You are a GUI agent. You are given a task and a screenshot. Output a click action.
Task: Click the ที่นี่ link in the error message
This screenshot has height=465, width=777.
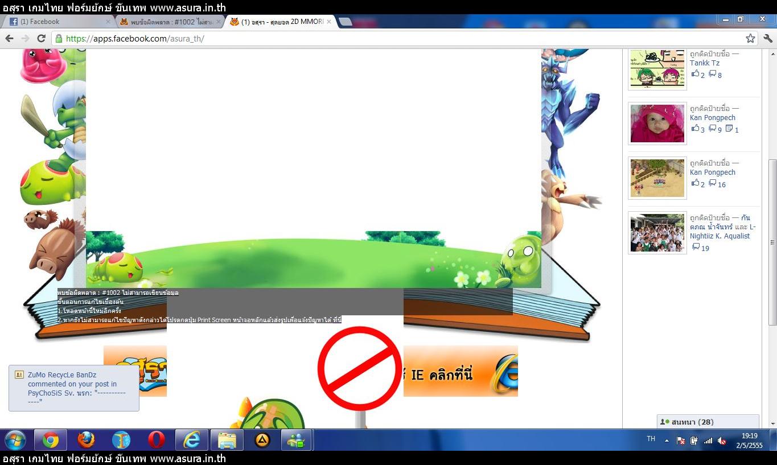click(336, 320)
